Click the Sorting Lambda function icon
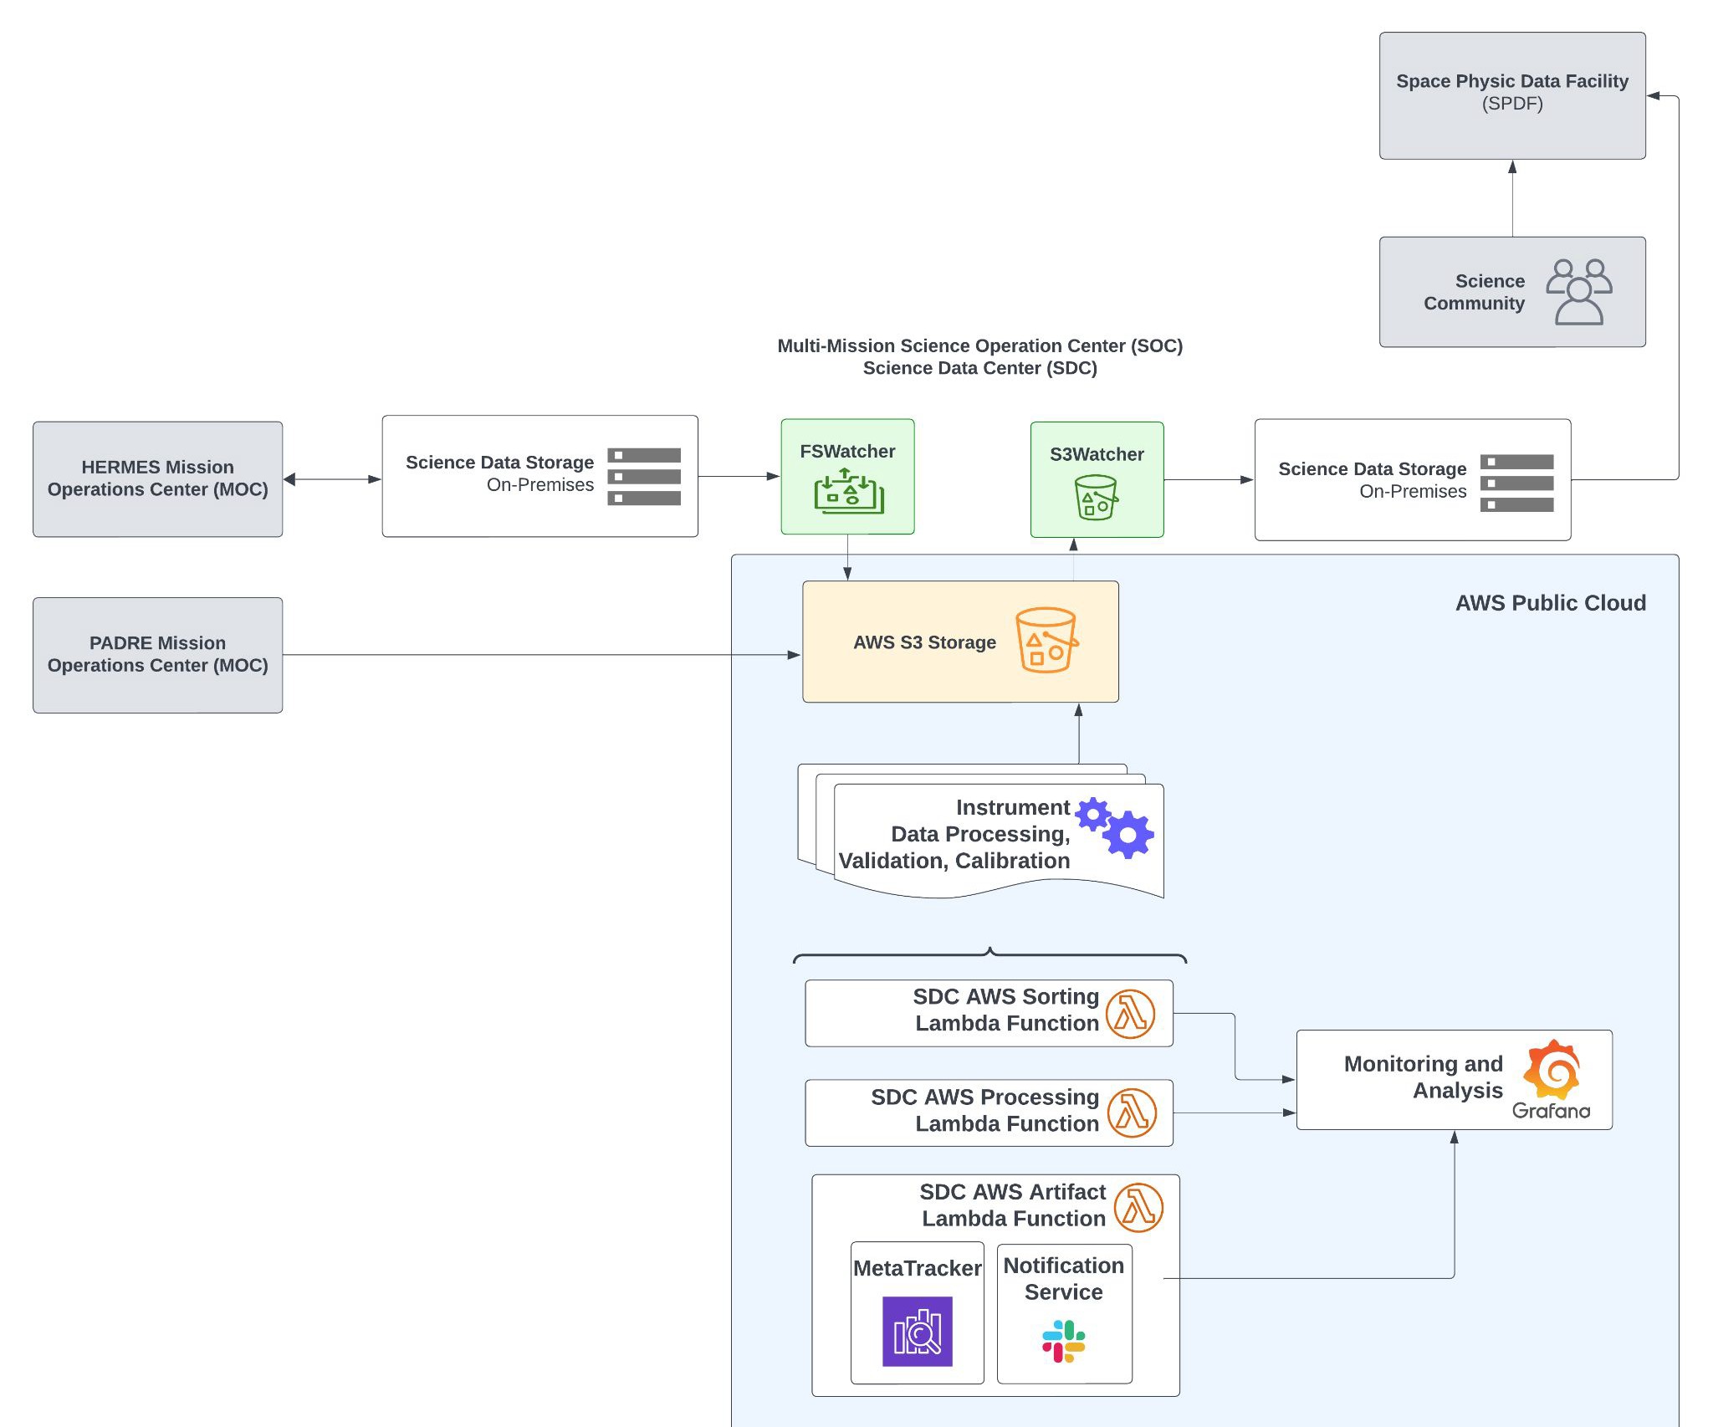Image resolution: width=1713 pixels, height=1427 pixels. tap(1130, 1014)
